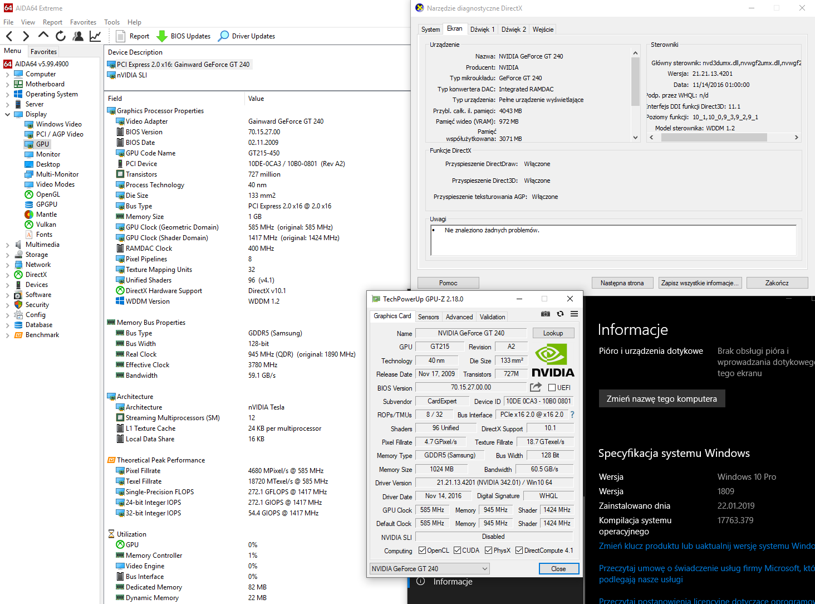Click the Close button in GPU-Z
Screen dimensions: 815x604
click(x=558, y=568)
